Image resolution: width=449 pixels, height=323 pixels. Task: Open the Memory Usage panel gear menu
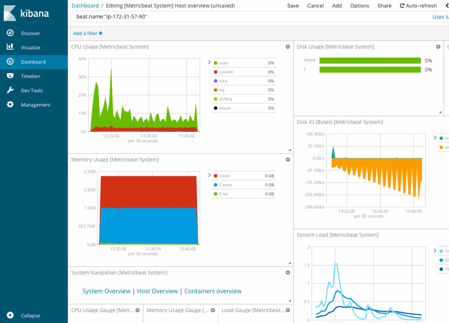[287, 159]
